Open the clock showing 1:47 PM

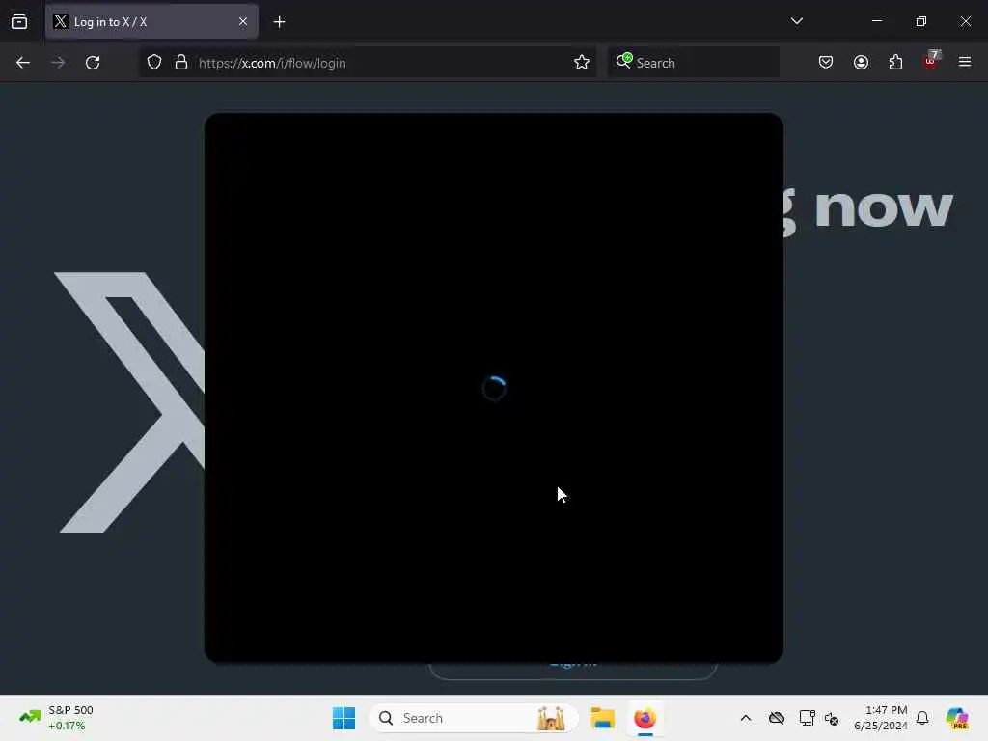click(880, 718)
